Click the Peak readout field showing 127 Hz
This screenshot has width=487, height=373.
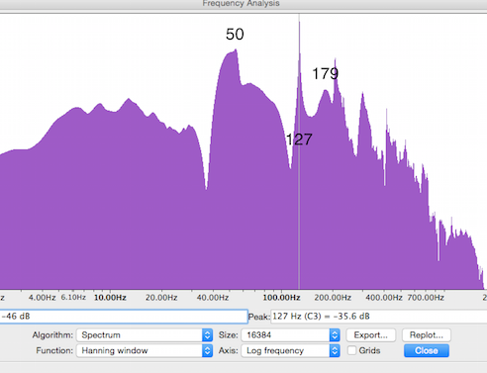379,317
